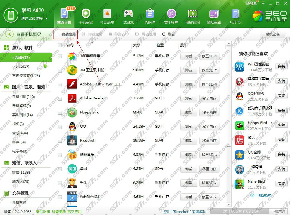Tick the checkbox for 酷我音乐

[60, 155]
